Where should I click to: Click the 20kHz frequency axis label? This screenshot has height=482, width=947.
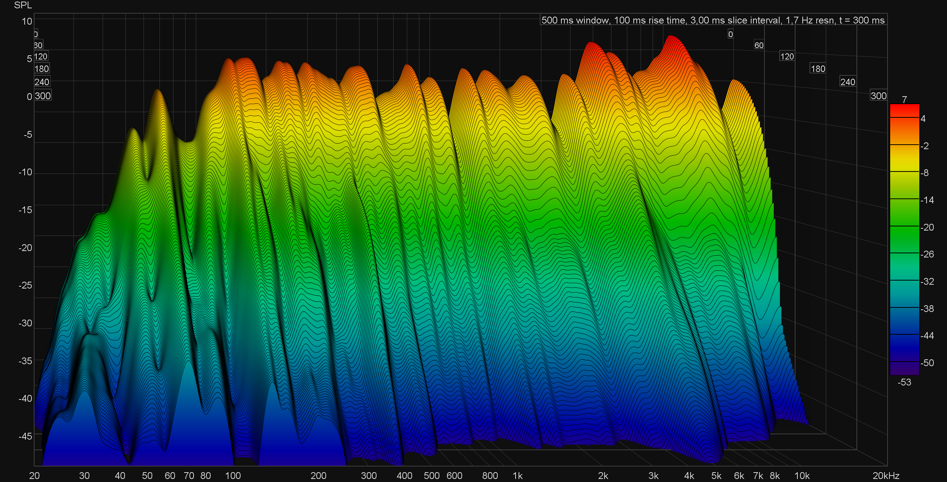point(886,476)
